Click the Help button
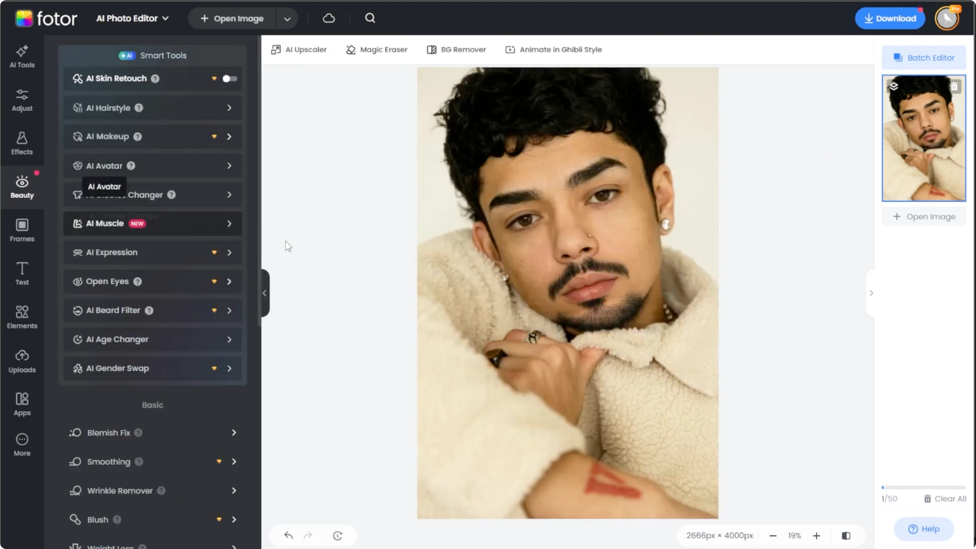Screen dimensions: 976x549 924,529
